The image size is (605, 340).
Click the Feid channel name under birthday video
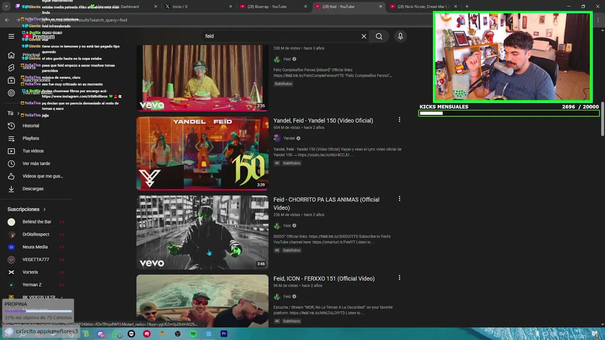tap(287, 59)
